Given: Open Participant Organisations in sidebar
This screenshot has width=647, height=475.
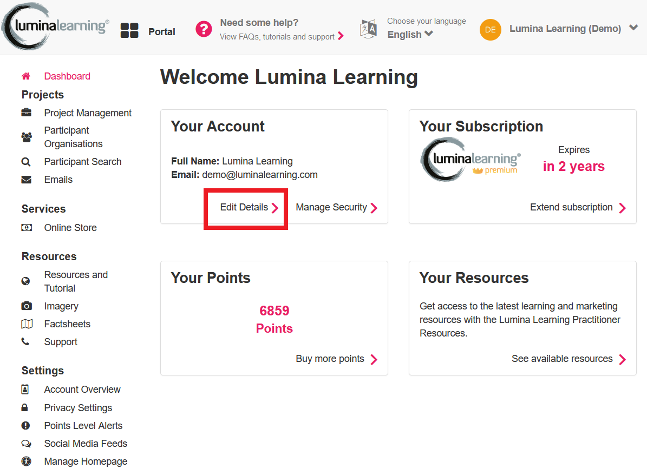Looking at the screenshot, I should [x=74, y=137].
